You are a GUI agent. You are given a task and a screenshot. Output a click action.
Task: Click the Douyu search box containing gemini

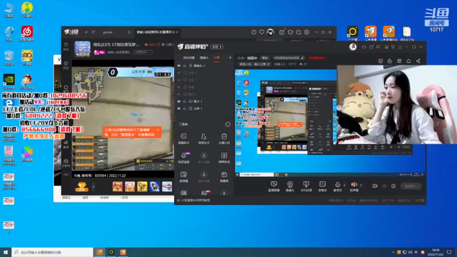(x=117, y=32)
